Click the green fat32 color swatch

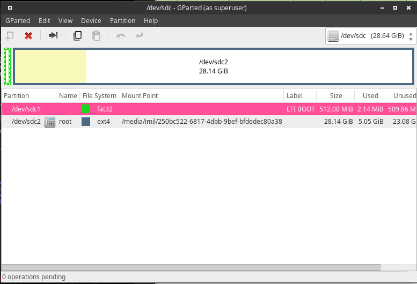click(x=86, y=109)
